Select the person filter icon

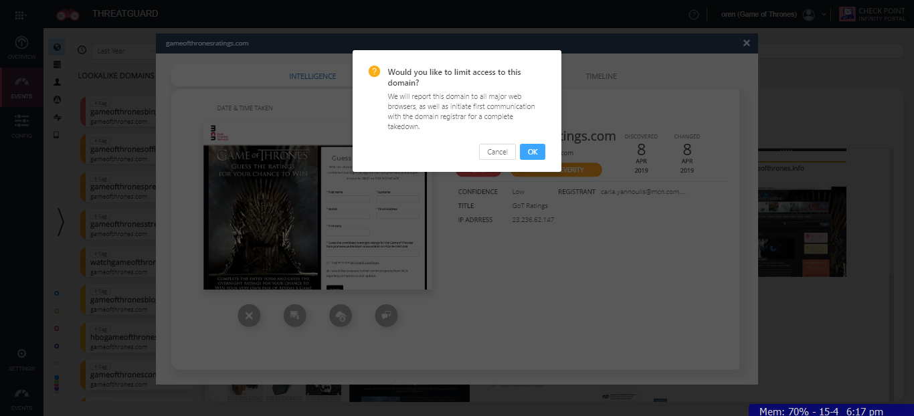pyautogui.click(x=57, y=82)
